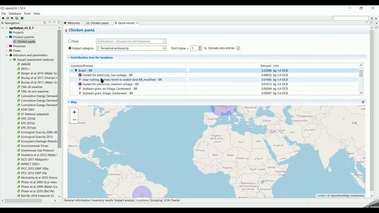This screenshot has height=213, width=379.
Task: Open the Impact analysis bottom tab
Action: pos(124,201)
